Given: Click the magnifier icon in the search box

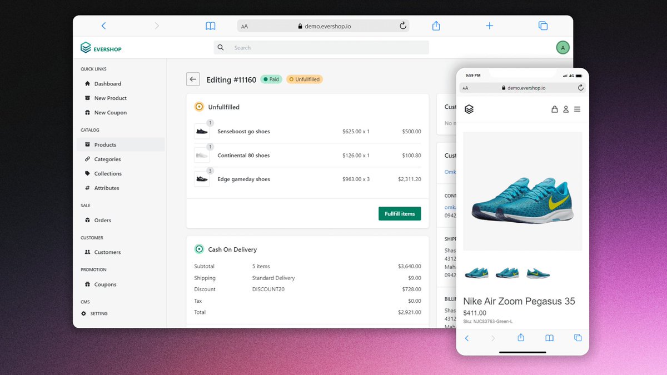Looking at the screenshot, I should coord(221,48).
